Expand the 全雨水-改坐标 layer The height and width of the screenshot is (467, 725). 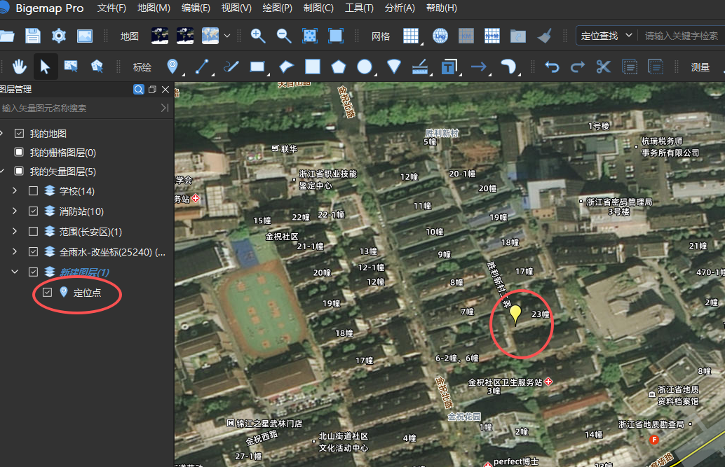15,252
